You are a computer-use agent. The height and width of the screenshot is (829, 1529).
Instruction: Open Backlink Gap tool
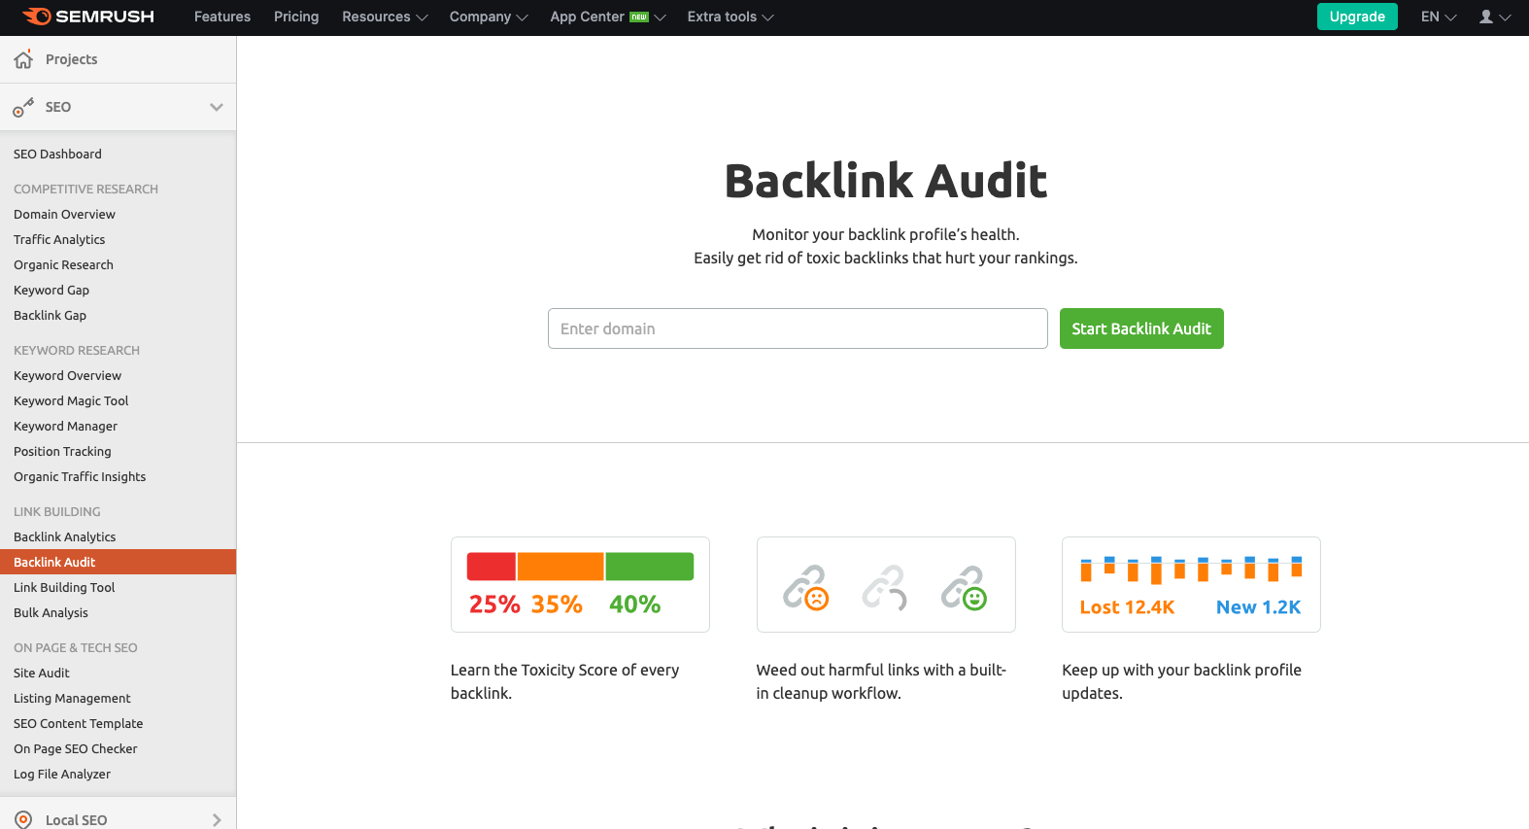[x=50, y=315]
